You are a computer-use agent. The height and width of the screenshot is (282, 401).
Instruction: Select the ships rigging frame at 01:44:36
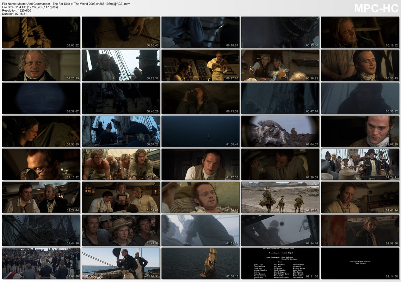coord(41,230)
